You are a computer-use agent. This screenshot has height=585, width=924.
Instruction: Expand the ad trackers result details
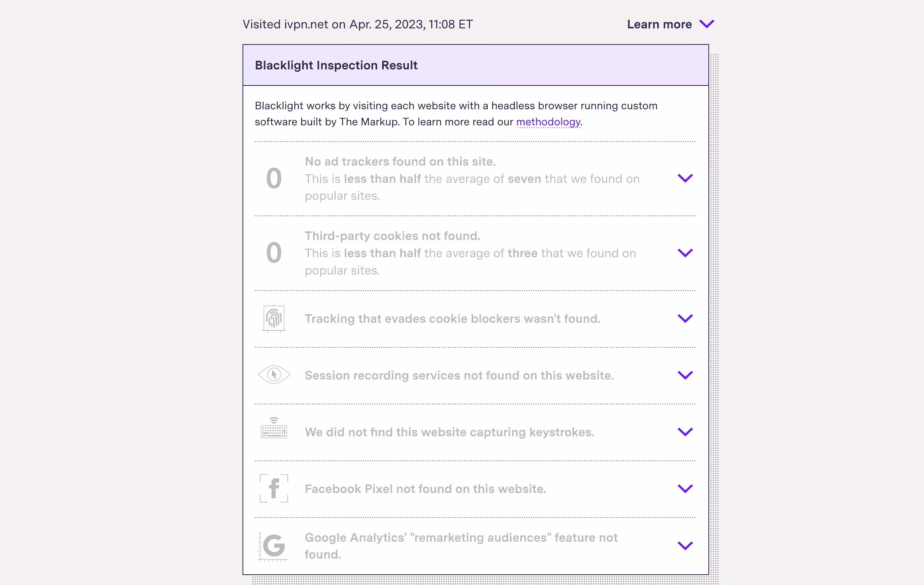(x=685, y=178)
